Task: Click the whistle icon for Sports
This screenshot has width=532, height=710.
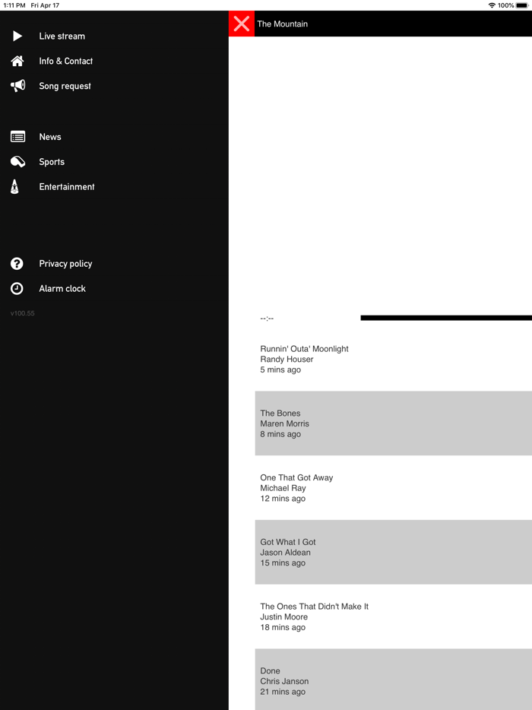Action: 17,162
